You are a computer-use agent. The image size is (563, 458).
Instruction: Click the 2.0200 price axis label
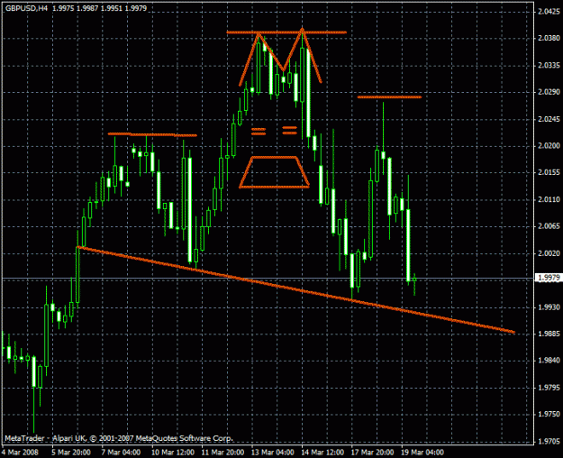(x=549, y=146)
